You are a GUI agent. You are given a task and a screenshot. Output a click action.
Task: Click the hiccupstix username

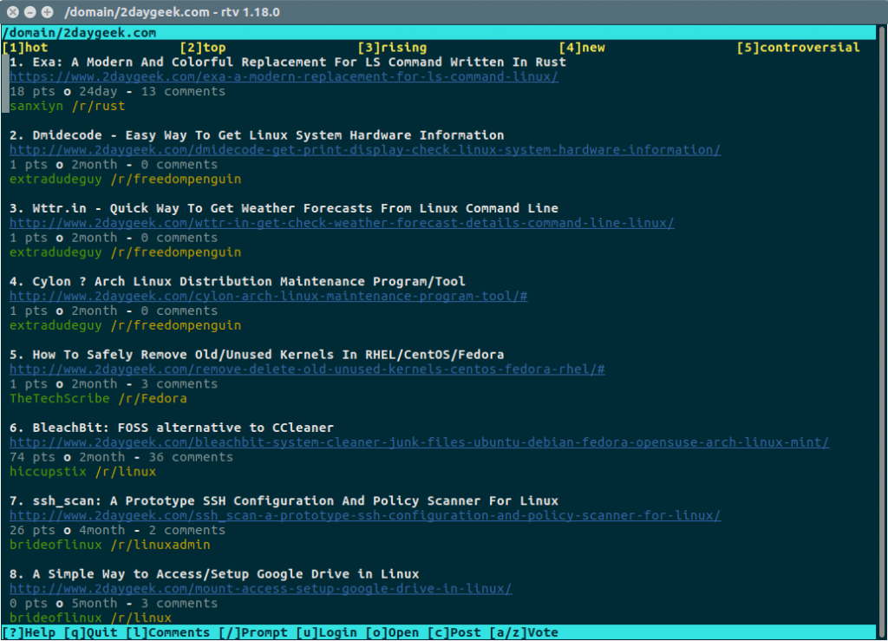pos(47,471)
